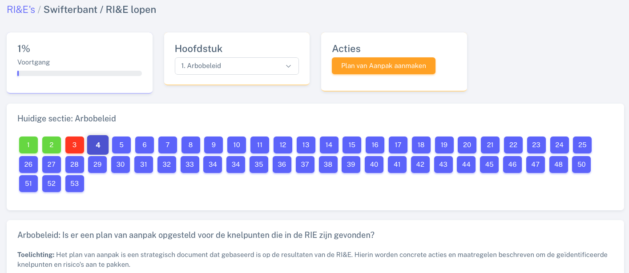Jump to question 29
This screenshot has height=273, width=629.
click(97, 165)
